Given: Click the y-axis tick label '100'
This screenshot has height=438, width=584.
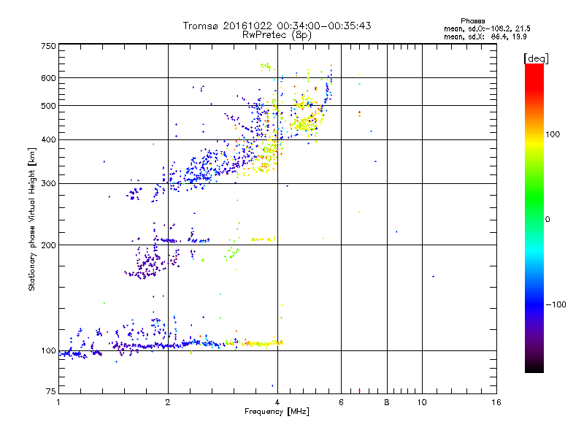Looking at the screenshot, I should click(x=48, y=351).
